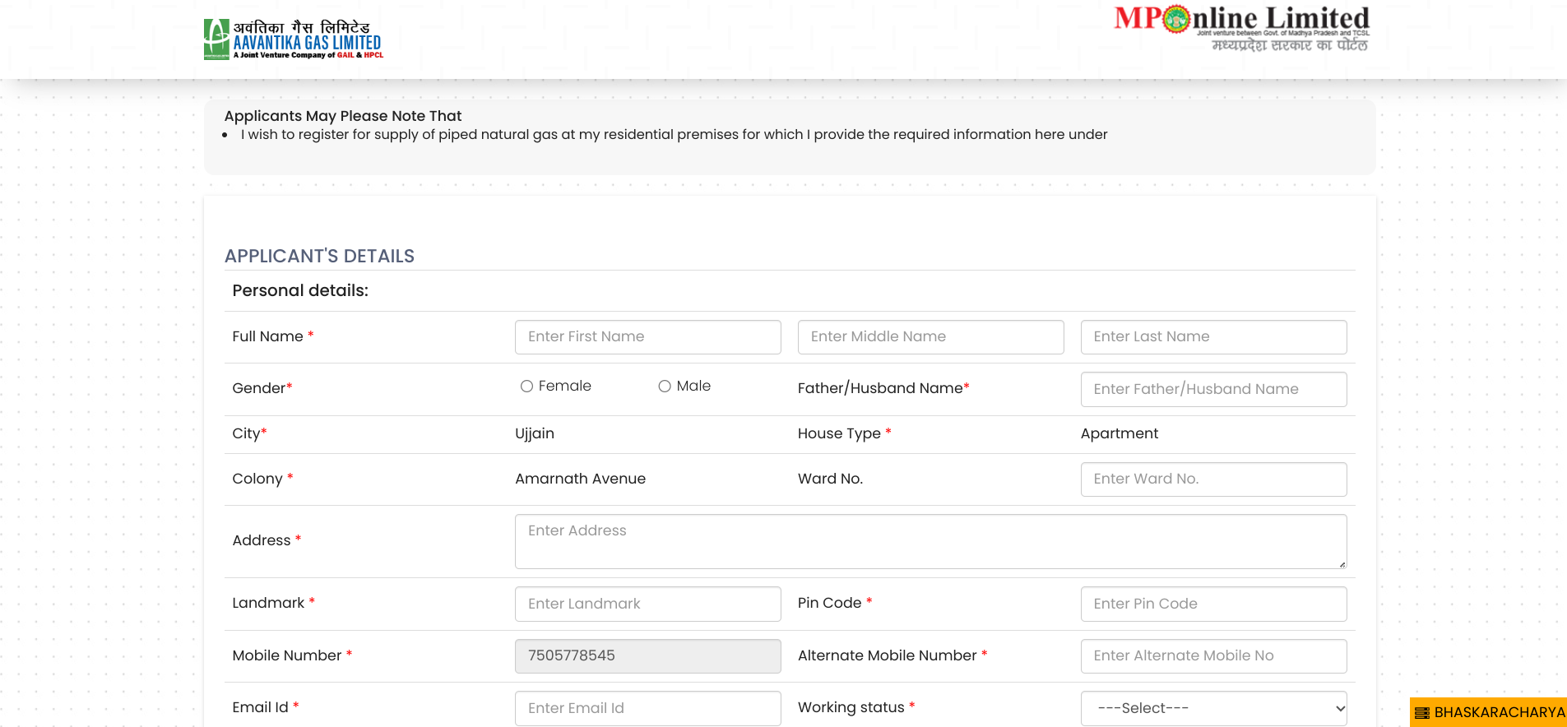Click the MPOnline Limited logo
1567x727 pixels.
pos(1241,29)
